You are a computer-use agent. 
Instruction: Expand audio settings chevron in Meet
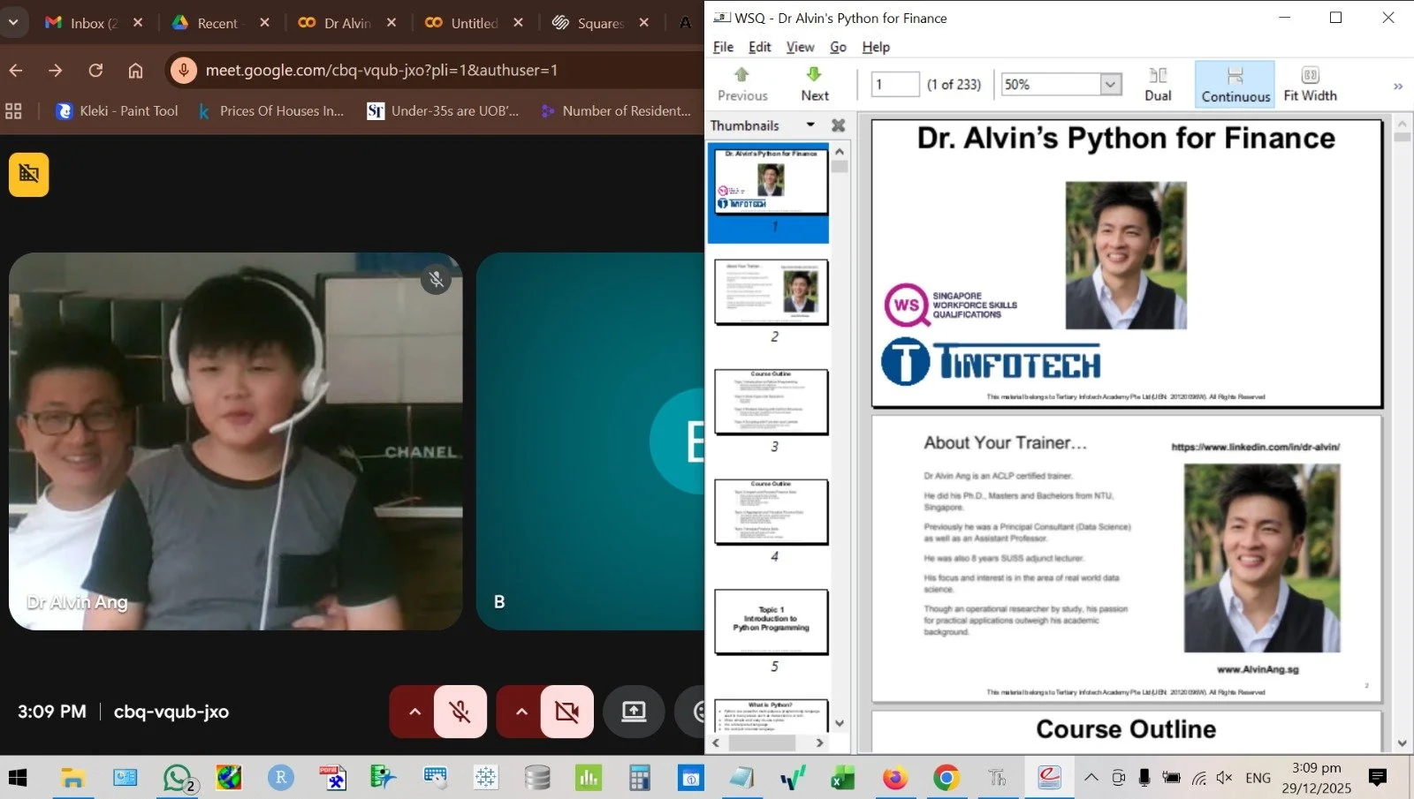[414, 712]
